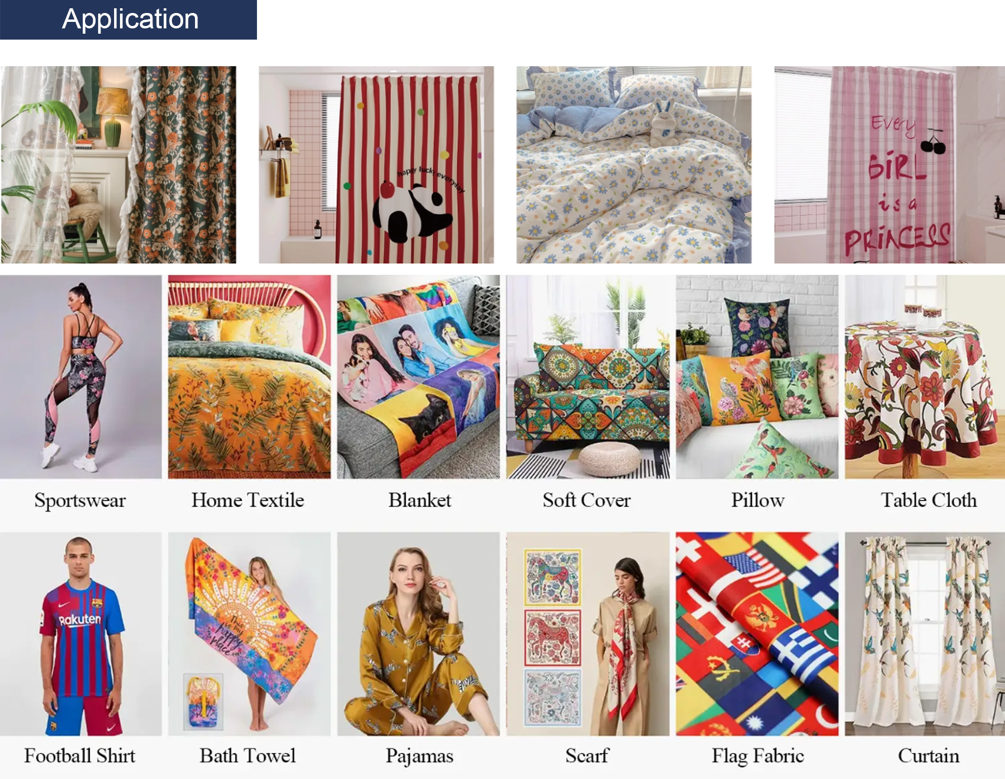Open the Sportswear product image

[x=81, y=377]
